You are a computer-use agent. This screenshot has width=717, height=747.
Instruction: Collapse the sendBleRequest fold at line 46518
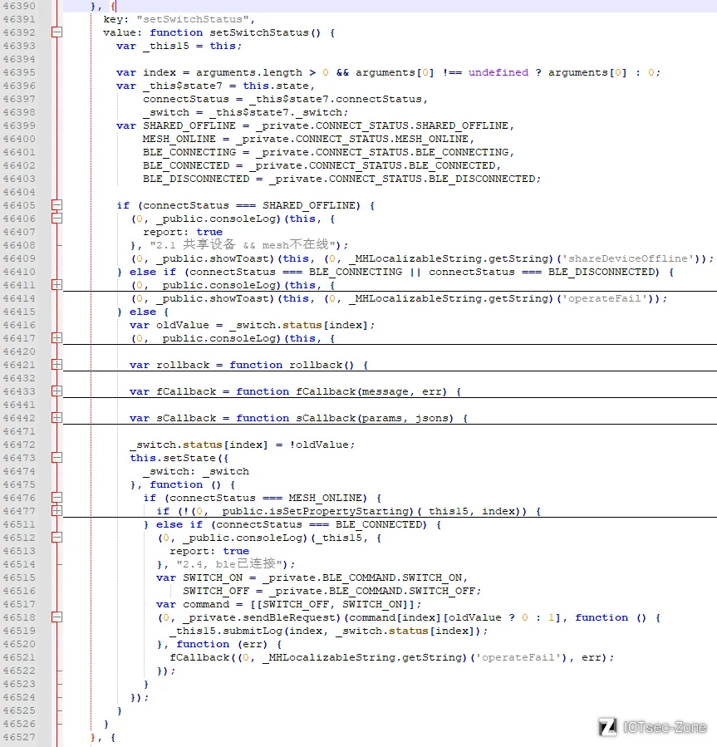coord(56,617)
